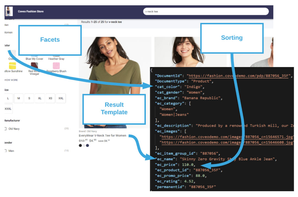Select the black color dot on the product
Viewport: 298px width, 197px height.
tap(80, 145)
